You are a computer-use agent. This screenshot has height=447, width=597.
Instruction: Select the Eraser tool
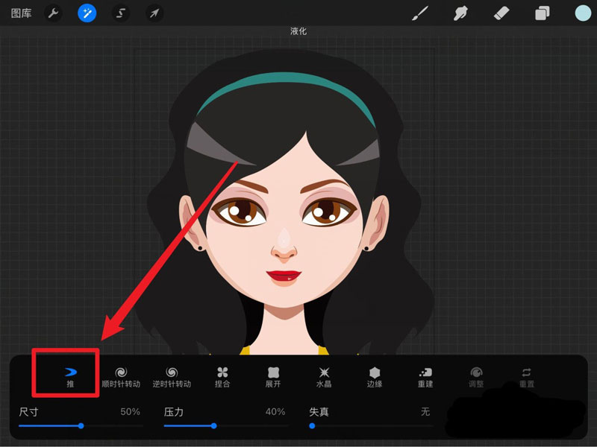click(x=501, y=13)
